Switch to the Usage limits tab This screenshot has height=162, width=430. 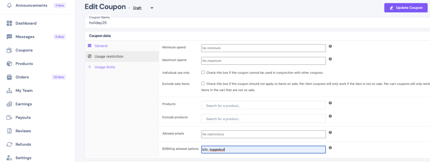point(122,67)
